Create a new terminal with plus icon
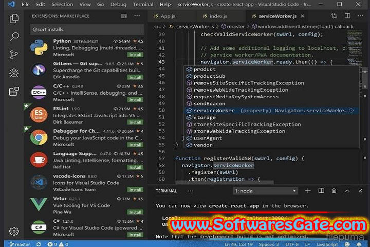Screen dimensions: 370x247 point(308,190)
